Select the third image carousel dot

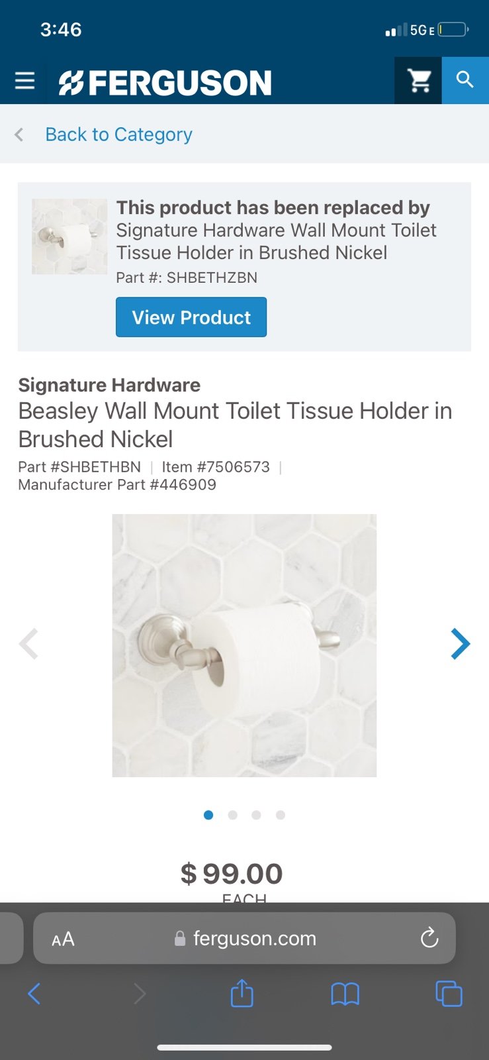pos(256,815)
